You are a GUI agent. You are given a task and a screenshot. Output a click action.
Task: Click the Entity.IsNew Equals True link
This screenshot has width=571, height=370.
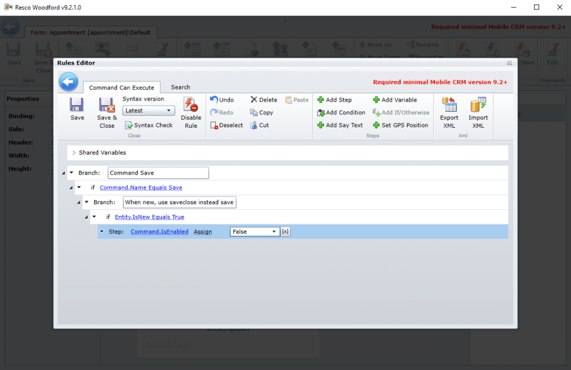click(x=149, y=217)
